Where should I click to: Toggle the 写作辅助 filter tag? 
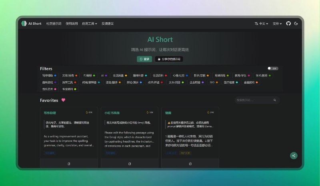click(49, 76)
